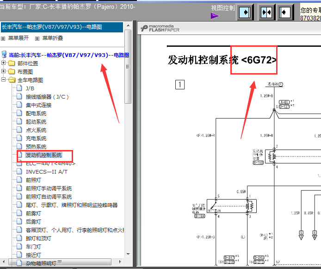Click the 长丰汽车--帕杰罗 blue panel header
The image size is (321, 269).
(62, 27)
